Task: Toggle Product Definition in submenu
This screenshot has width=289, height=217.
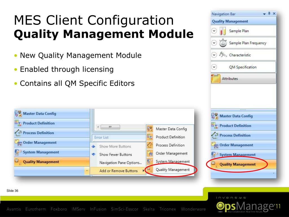Action: tap(170, 137)
